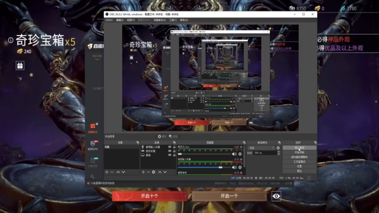Open 设置 button in OBS controls

coord(299,166)
